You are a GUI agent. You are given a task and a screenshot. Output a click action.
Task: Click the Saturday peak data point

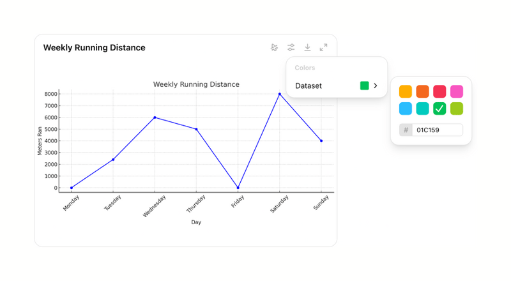point(279,94)
